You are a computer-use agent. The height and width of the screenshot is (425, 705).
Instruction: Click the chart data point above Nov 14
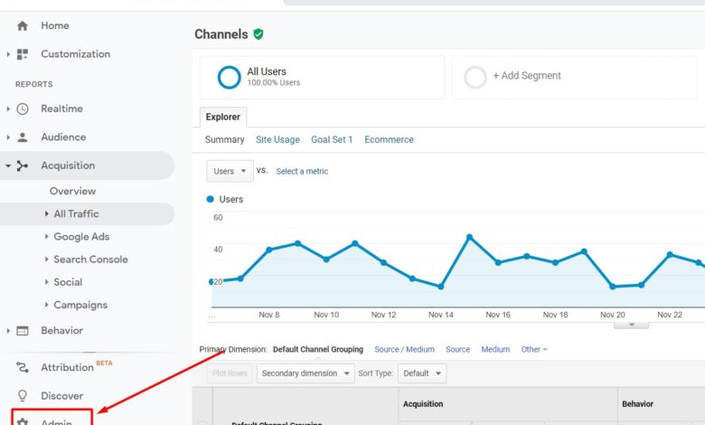pos(441,287)
